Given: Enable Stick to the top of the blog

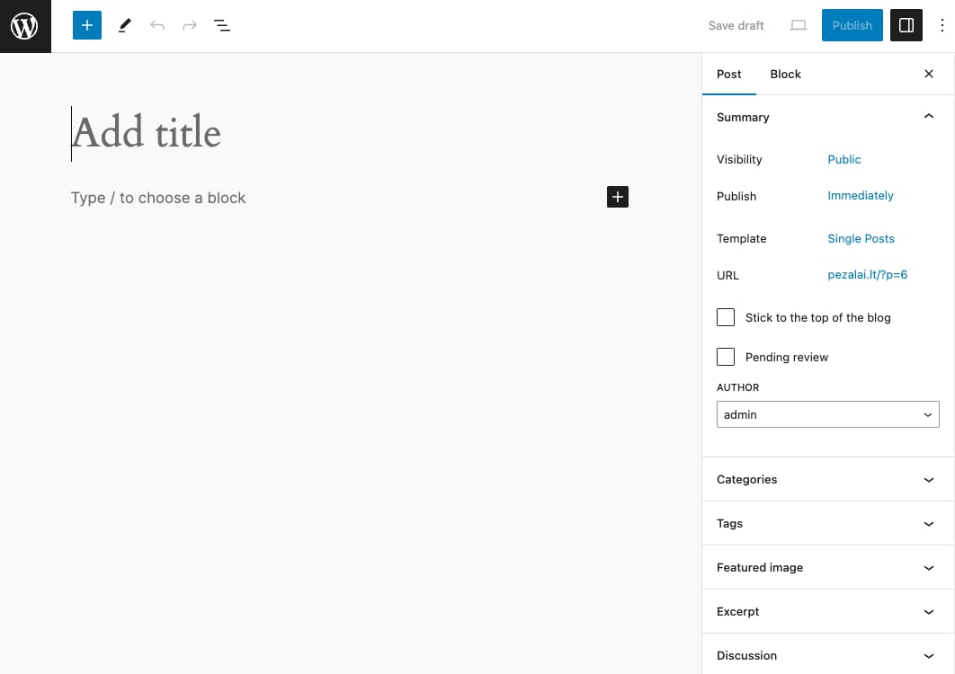Looking at the screenshot, I should [x=726, y=317].
